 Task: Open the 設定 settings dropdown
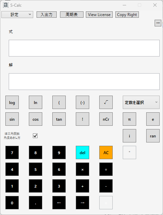pos(17,14)
